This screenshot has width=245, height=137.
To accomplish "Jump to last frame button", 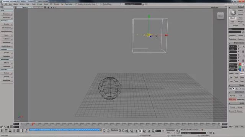I will [x=144, y=131].
